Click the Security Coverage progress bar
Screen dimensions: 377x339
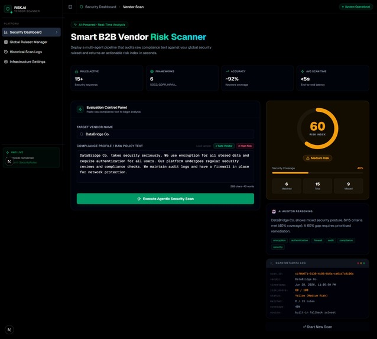(x=317, y=173)
